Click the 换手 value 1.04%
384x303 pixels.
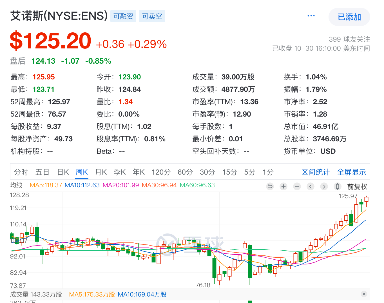point(316,77)
